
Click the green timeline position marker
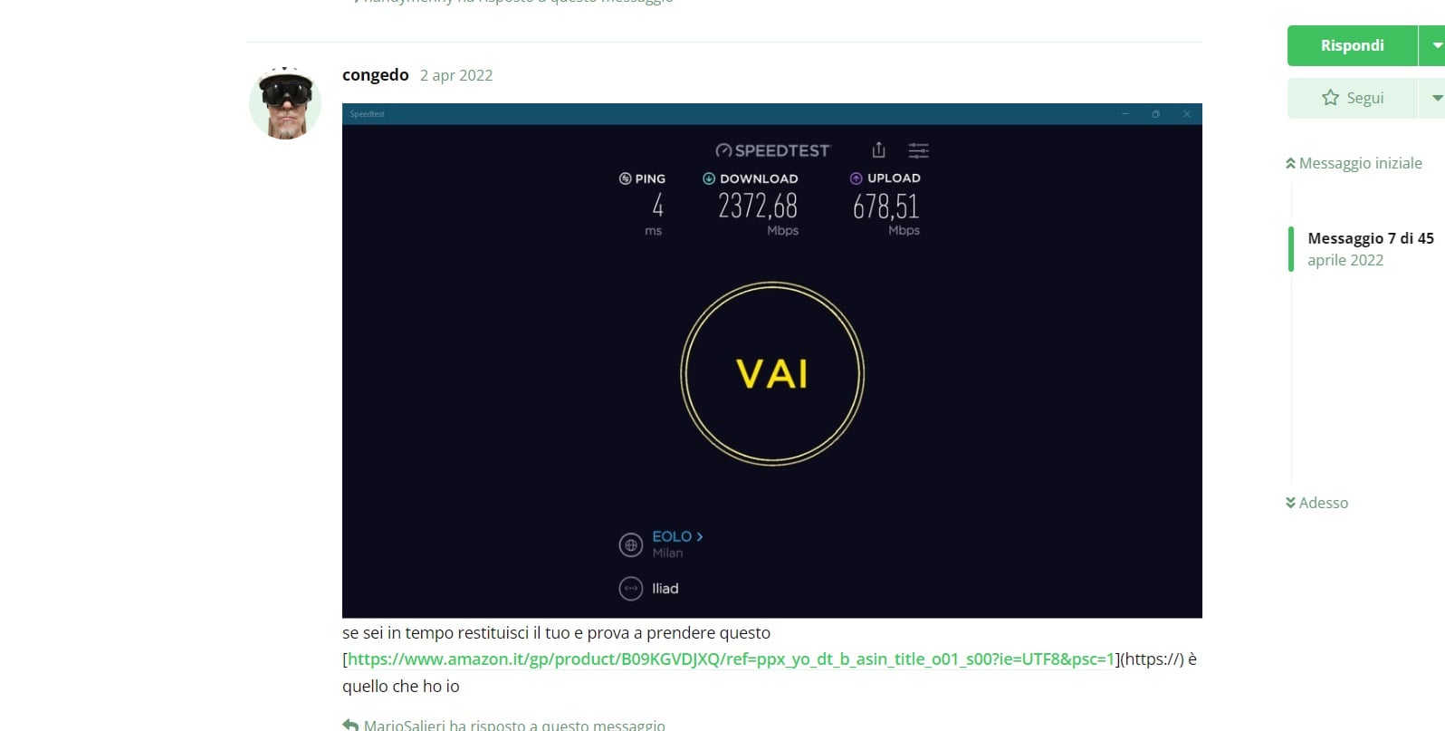click(x=1291, y=249)
